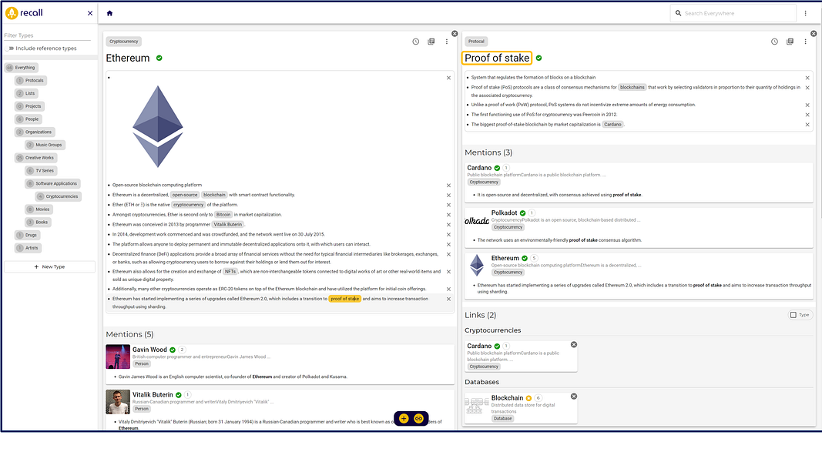Close the Ethereum card
This screenshot has width=822, height=462.
coord(455,34)
